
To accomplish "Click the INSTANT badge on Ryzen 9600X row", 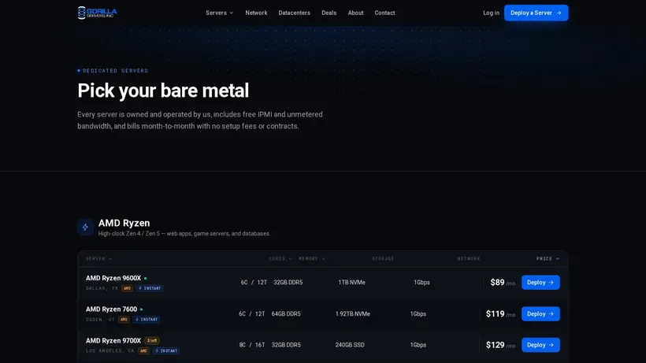I will point(150,288).
